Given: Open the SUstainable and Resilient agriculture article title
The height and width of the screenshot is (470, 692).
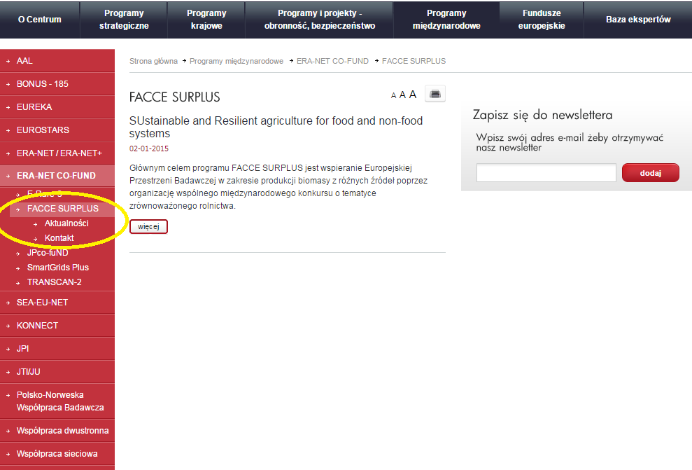Looking at the screenshot, I should click(x=276, y=127).
